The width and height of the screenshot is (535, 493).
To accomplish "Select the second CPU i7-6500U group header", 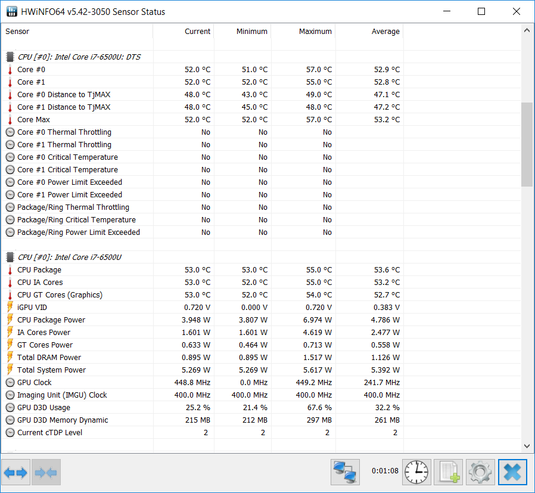I will [x=69, y=258].
